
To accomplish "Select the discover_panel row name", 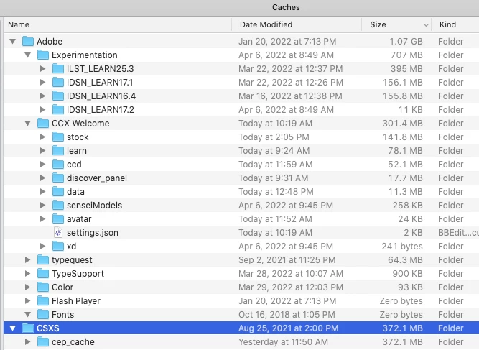I will 97,178.
